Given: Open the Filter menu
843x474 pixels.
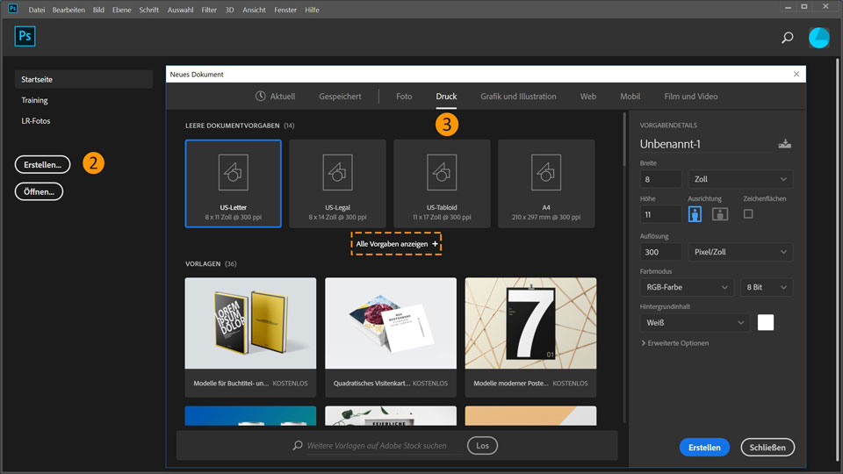Looking at the screenshot, I should [x=209, y=10].
